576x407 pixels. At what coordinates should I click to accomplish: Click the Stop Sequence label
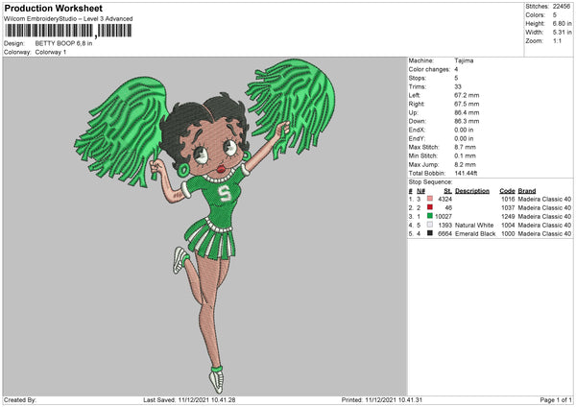(430, 181)
